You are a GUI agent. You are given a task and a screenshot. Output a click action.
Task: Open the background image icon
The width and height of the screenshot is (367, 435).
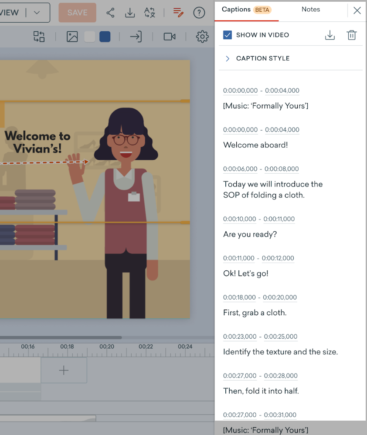(x=72, y=37)
